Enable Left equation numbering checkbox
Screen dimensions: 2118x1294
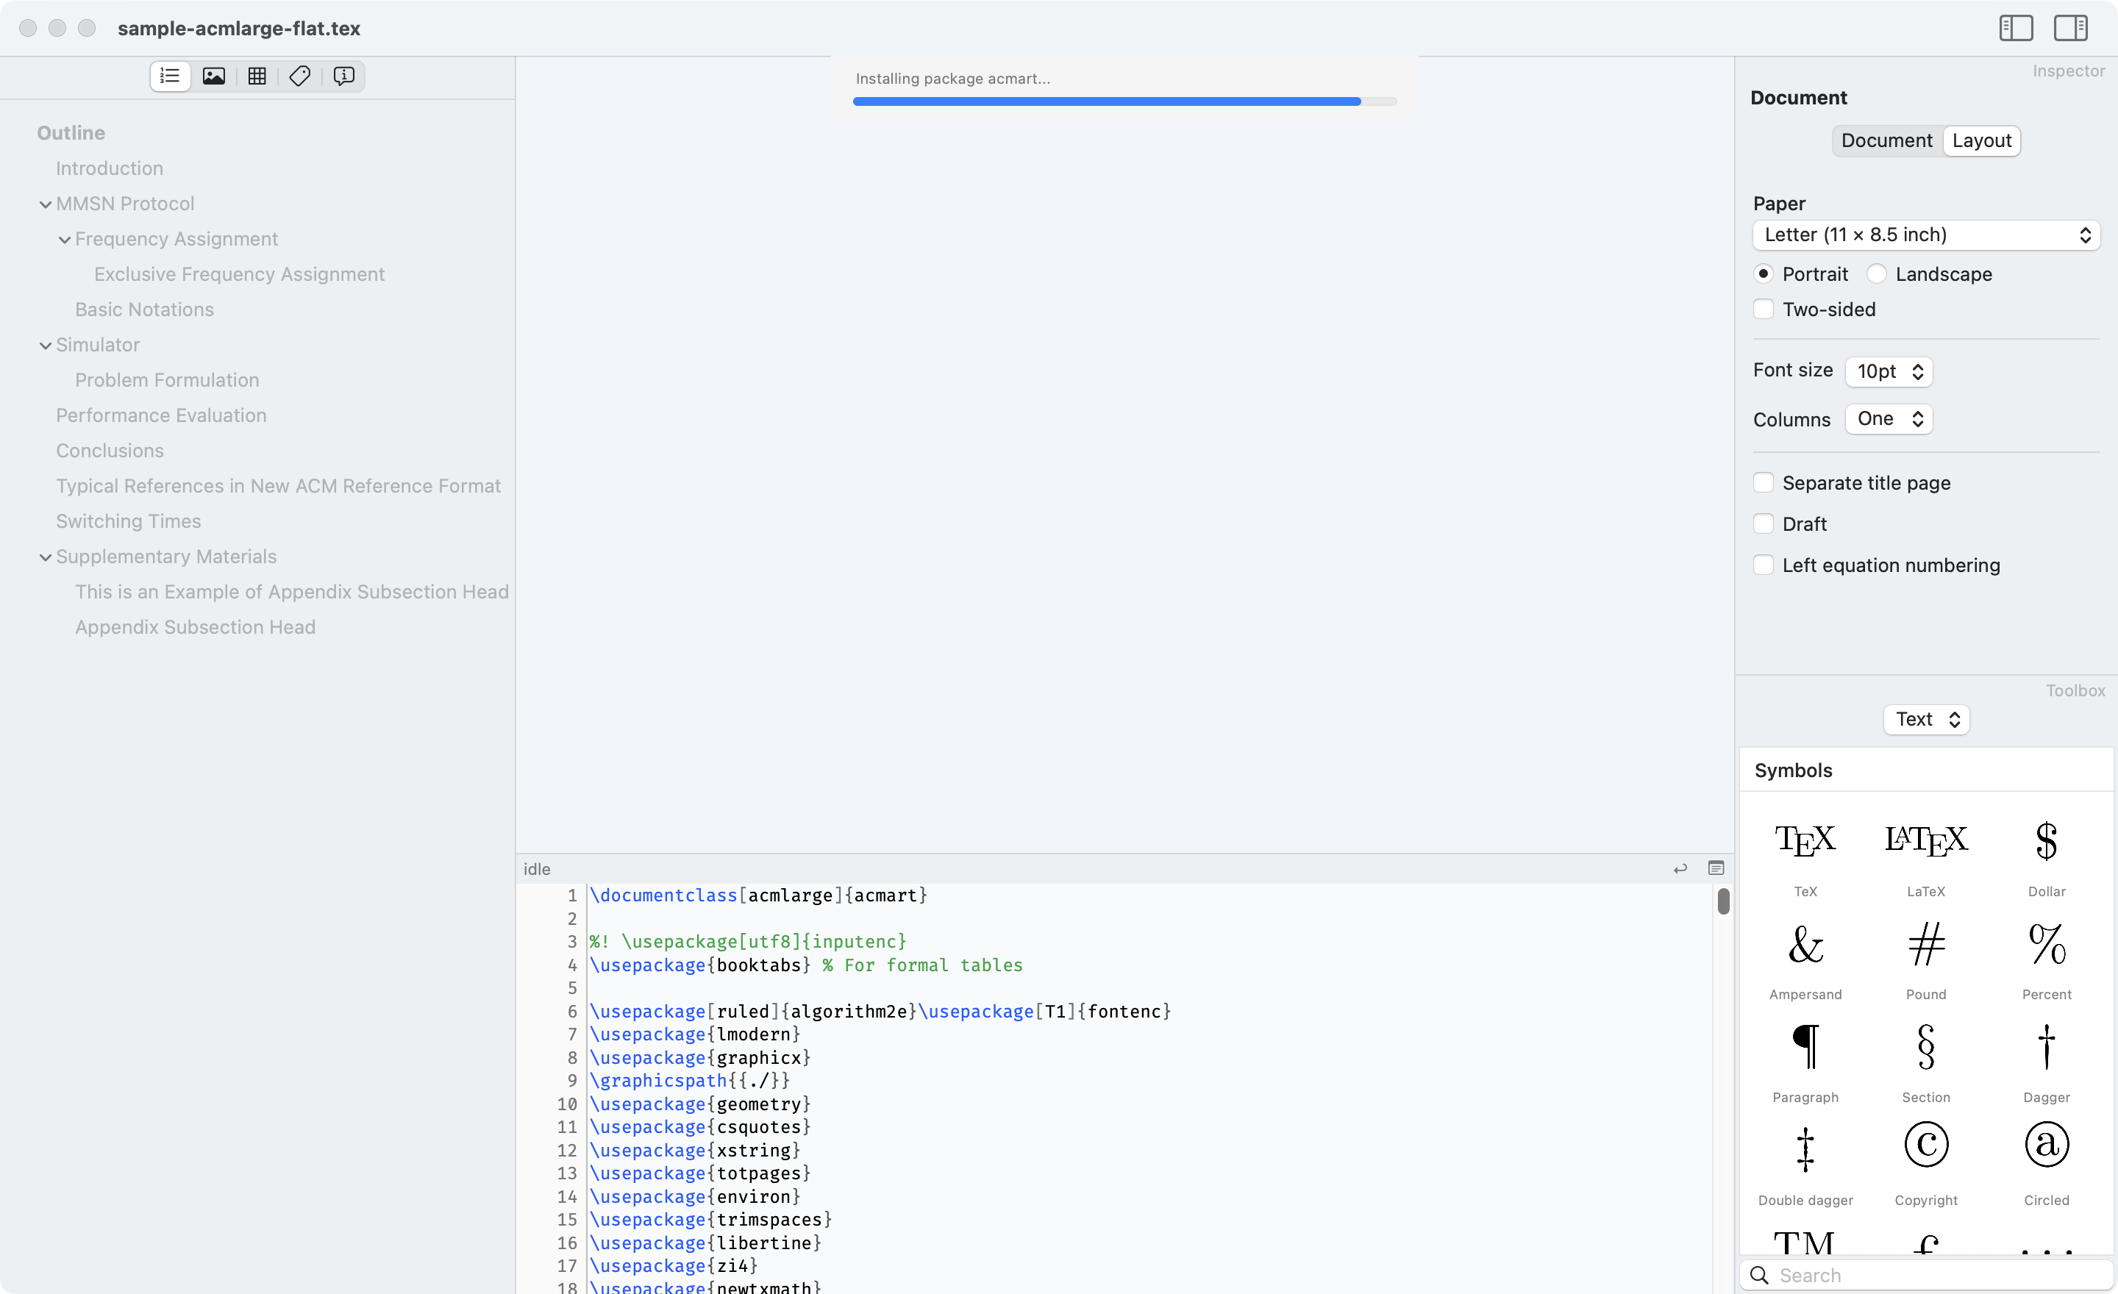(1762, 565)
